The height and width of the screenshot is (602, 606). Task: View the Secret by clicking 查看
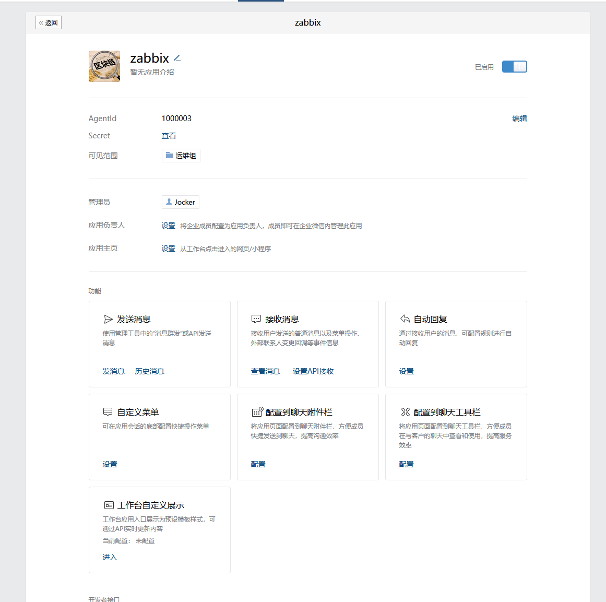(169, 136)
